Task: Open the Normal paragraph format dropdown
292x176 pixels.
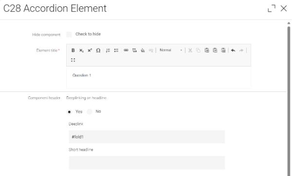Action: [171, 50]
